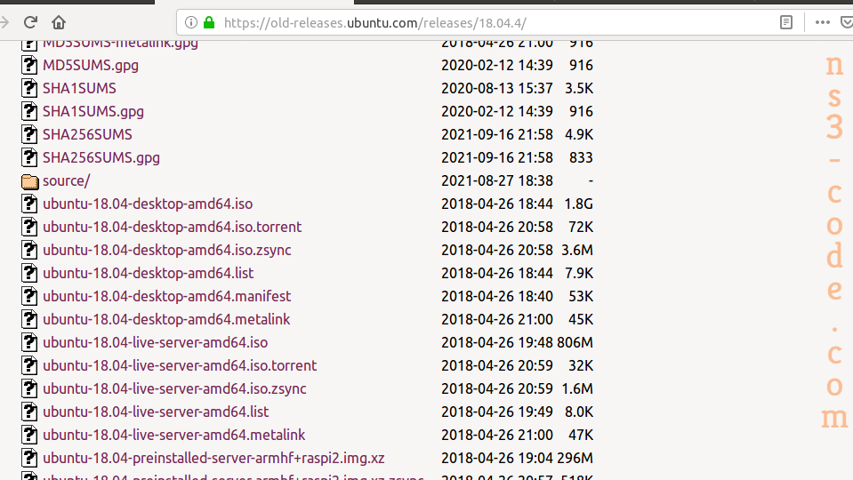The width and height of the screenshot is (853, 480).
Task: Open ubuntu-18.04-live-server-amd64.iso.torrent link
Action: (180, 365)
